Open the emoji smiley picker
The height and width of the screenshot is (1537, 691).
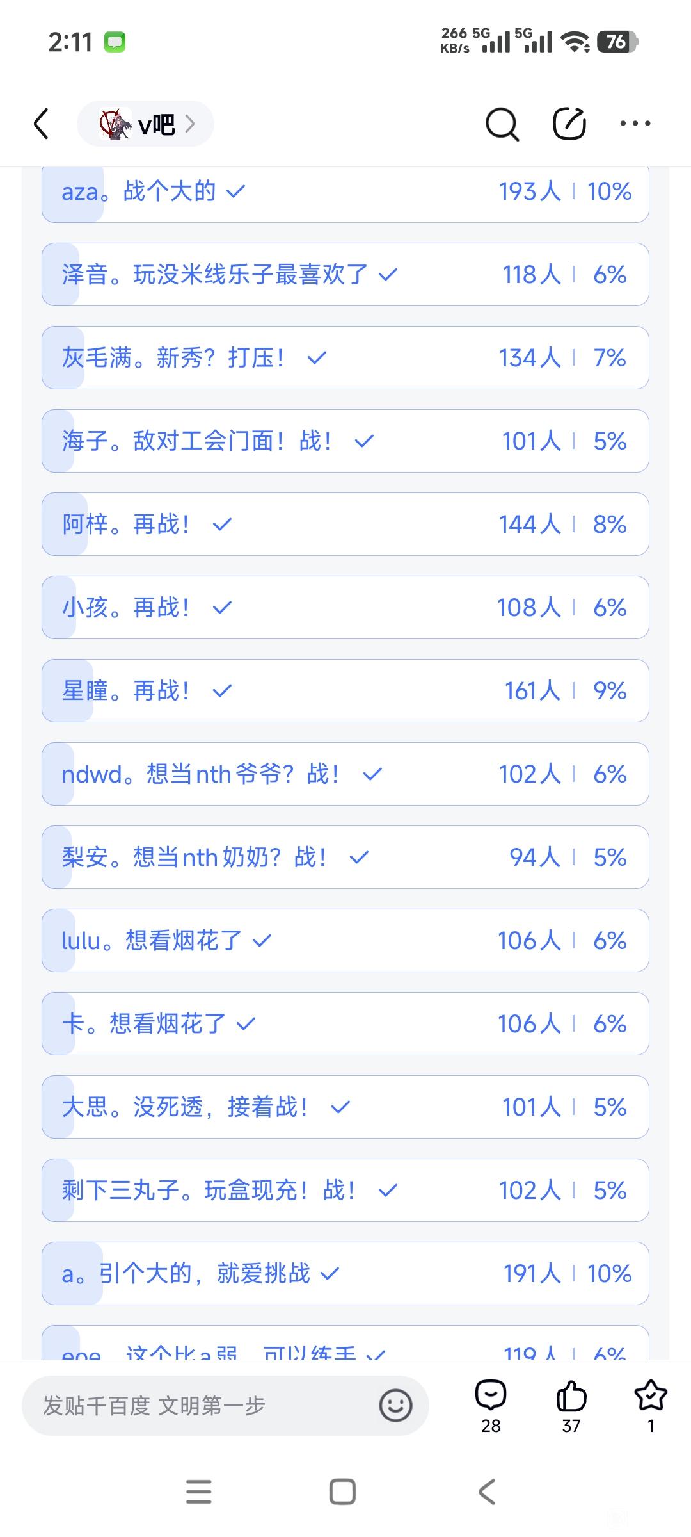[x=395, y=1406]
